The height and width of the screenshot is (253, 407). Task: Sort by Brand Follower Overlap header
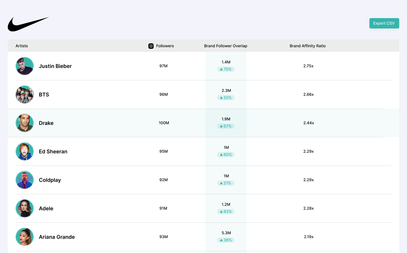226,46
